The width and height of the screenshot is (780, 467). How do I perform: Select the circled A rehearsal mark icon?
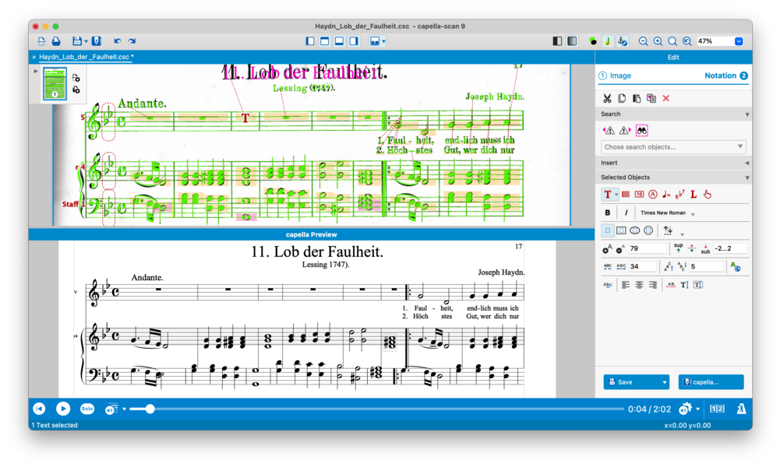tap(653, 195)
